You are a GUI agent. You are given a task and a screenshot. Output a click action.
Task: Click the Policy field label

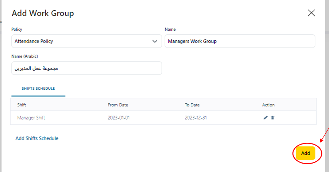17,30
